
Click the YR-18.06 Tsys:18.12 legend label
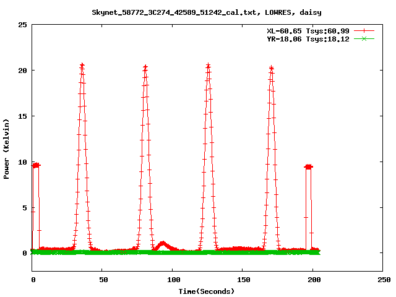click(x=308, y=39)
